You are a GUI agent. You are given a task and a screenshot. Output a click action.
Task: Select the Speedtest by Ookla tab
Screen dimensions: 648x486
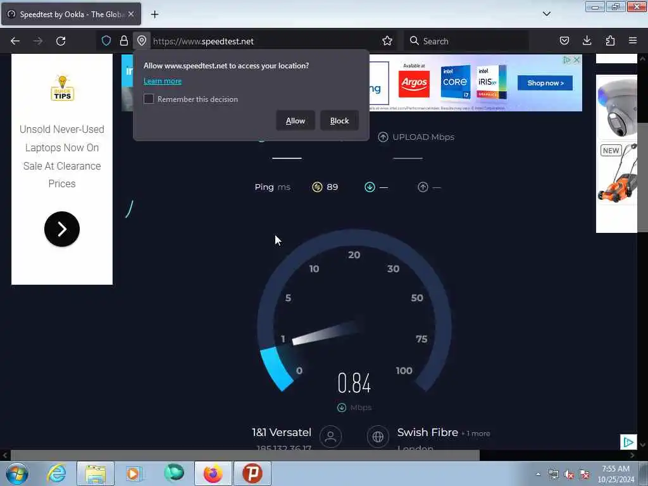(x=71, y=15)
